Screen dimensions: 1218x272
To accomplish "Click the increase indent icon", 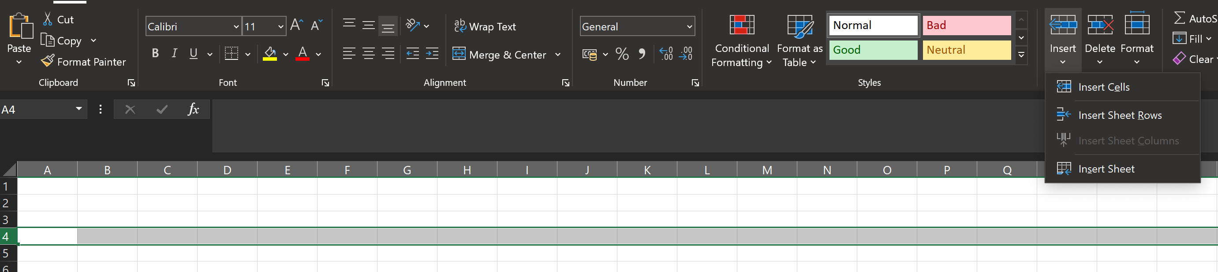I will point(432,54).
